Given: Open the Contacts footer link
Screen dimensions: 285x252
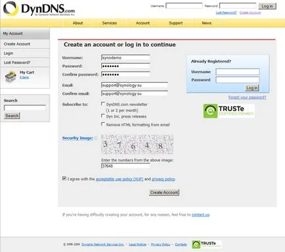Looking at the screenshot, I should click(x=181, y=244).
